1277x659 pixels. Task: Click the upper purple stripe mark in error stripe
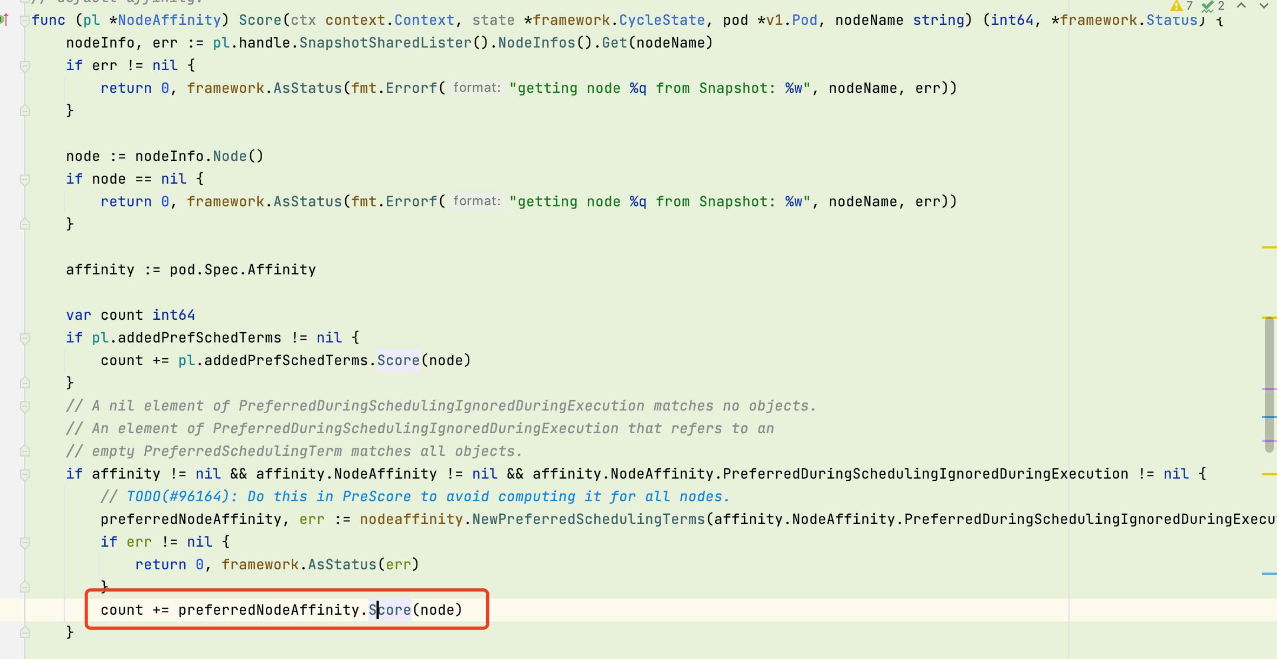(1269, 389)
